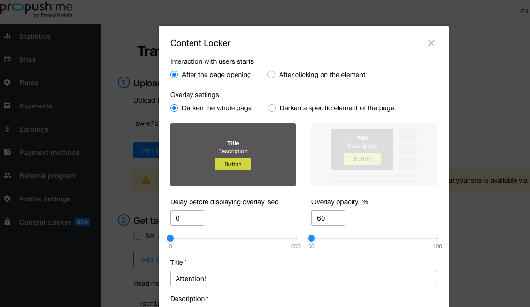Click the Payment methods wallet icon
The image size is (530, 307).
[7, 153]
